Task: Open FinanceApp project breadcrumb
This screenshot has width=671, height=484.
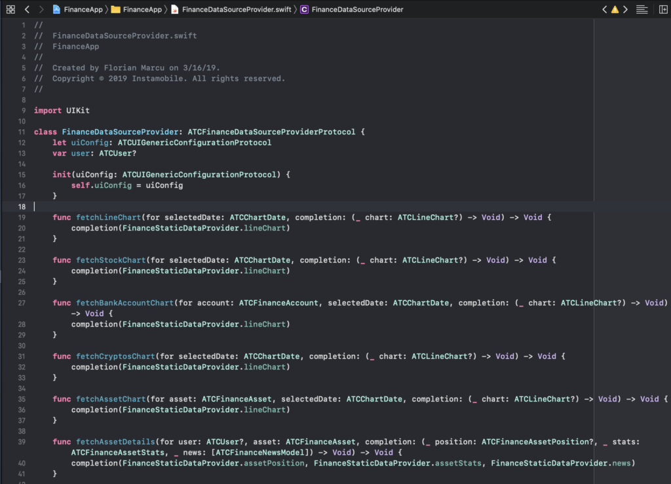Action: [79, 10]
